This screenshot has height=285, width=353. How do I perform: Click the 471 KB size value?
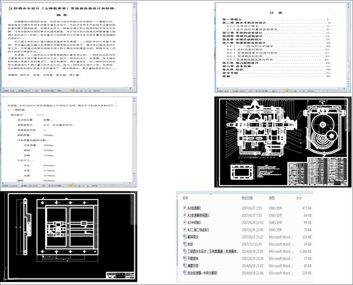(x=307, y=208)
